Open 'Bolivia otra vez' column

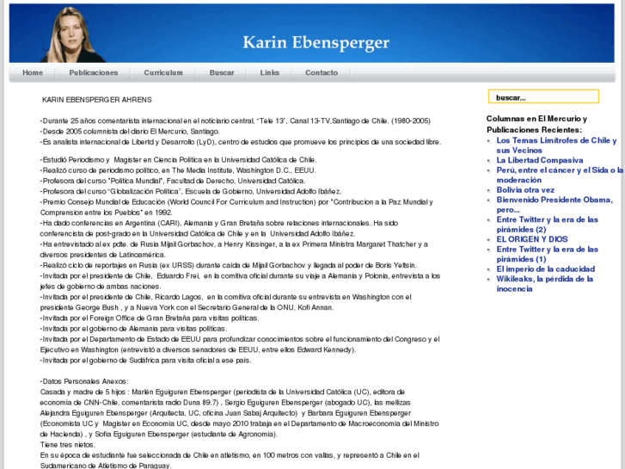tap(525, 190)
